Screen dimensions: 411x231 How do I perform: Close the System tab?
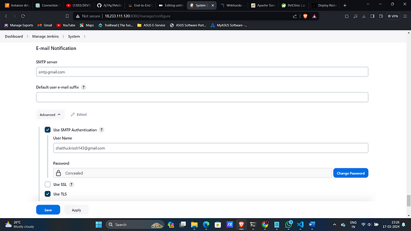(x=213, y=5)
